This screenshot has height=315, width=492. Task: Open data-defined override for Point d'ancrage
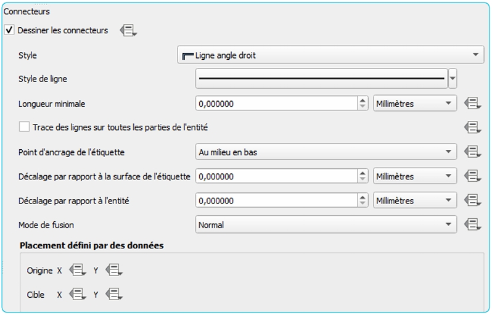(472, 152)
